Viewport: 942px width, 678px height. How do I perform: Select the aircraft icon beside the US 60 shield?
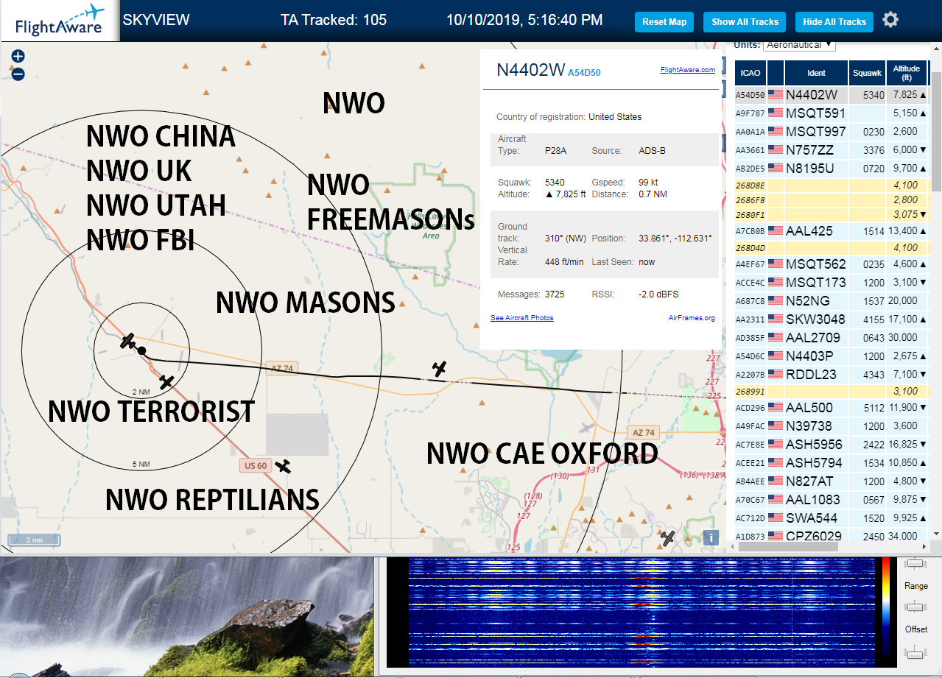pos(282,466)
